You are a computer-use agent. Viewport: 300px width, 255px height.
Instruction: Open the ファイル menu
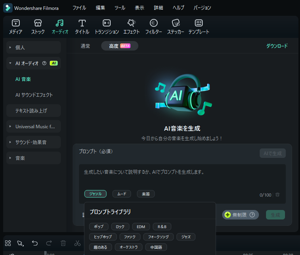pyautogui.click(x=79, y=8)
